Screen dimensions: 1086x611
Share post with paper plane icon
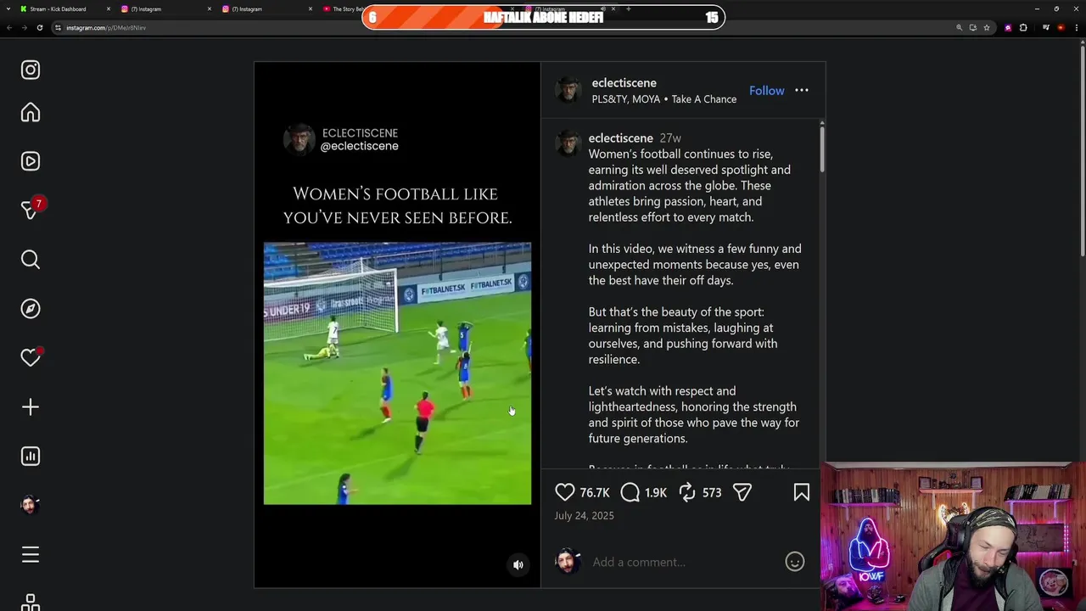tap(742, 492)
